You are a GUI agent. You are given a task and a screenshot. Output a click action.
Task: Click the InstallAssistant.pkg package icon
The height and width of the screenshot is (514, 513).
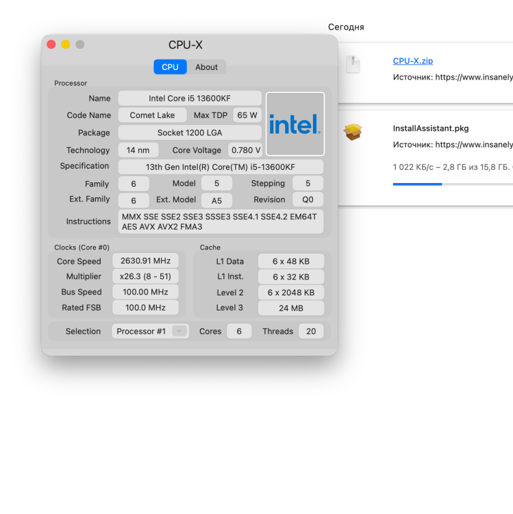coord(353,132)
